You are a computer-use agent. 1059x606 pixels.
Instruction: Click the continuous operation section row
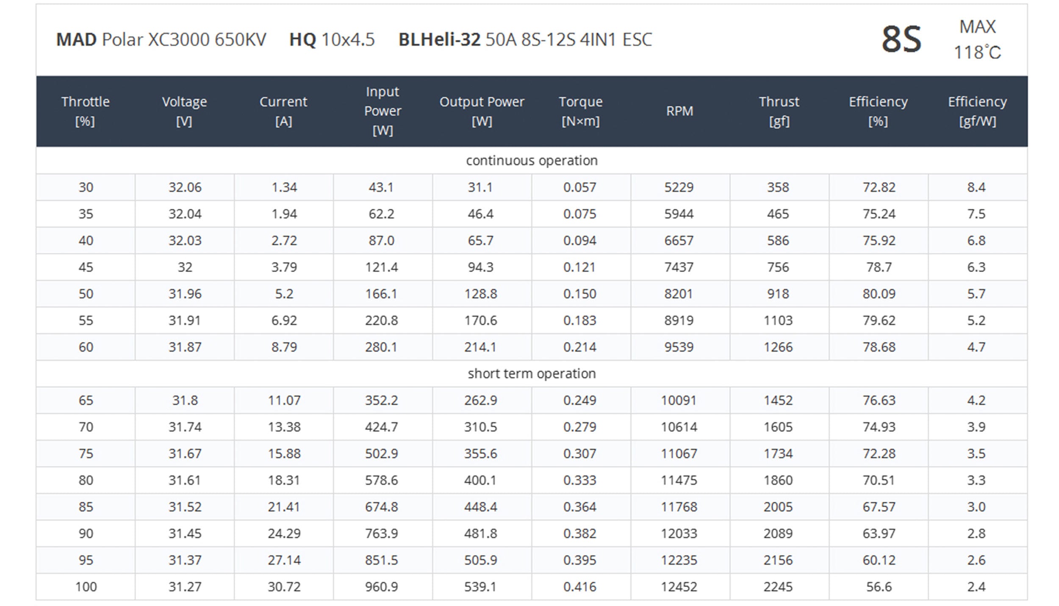[x=532, y=161]
